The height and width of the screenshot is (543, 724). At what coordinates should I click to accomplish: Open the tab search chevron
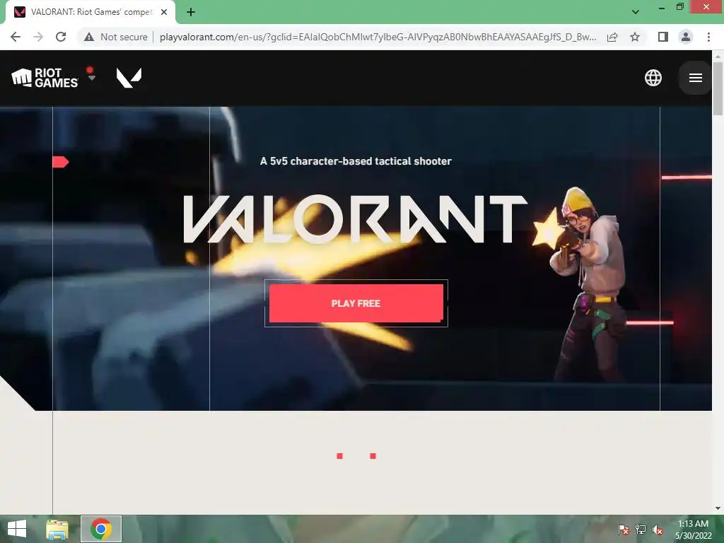(636, 12)
